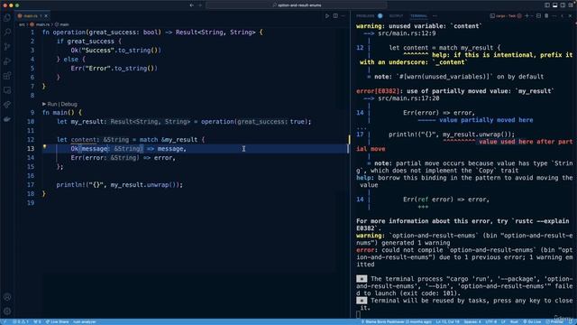Click the Run file play icon in editor toolbar
This screenshot has height=325, width=577.
pyautogui.click(x=327, y=16)
